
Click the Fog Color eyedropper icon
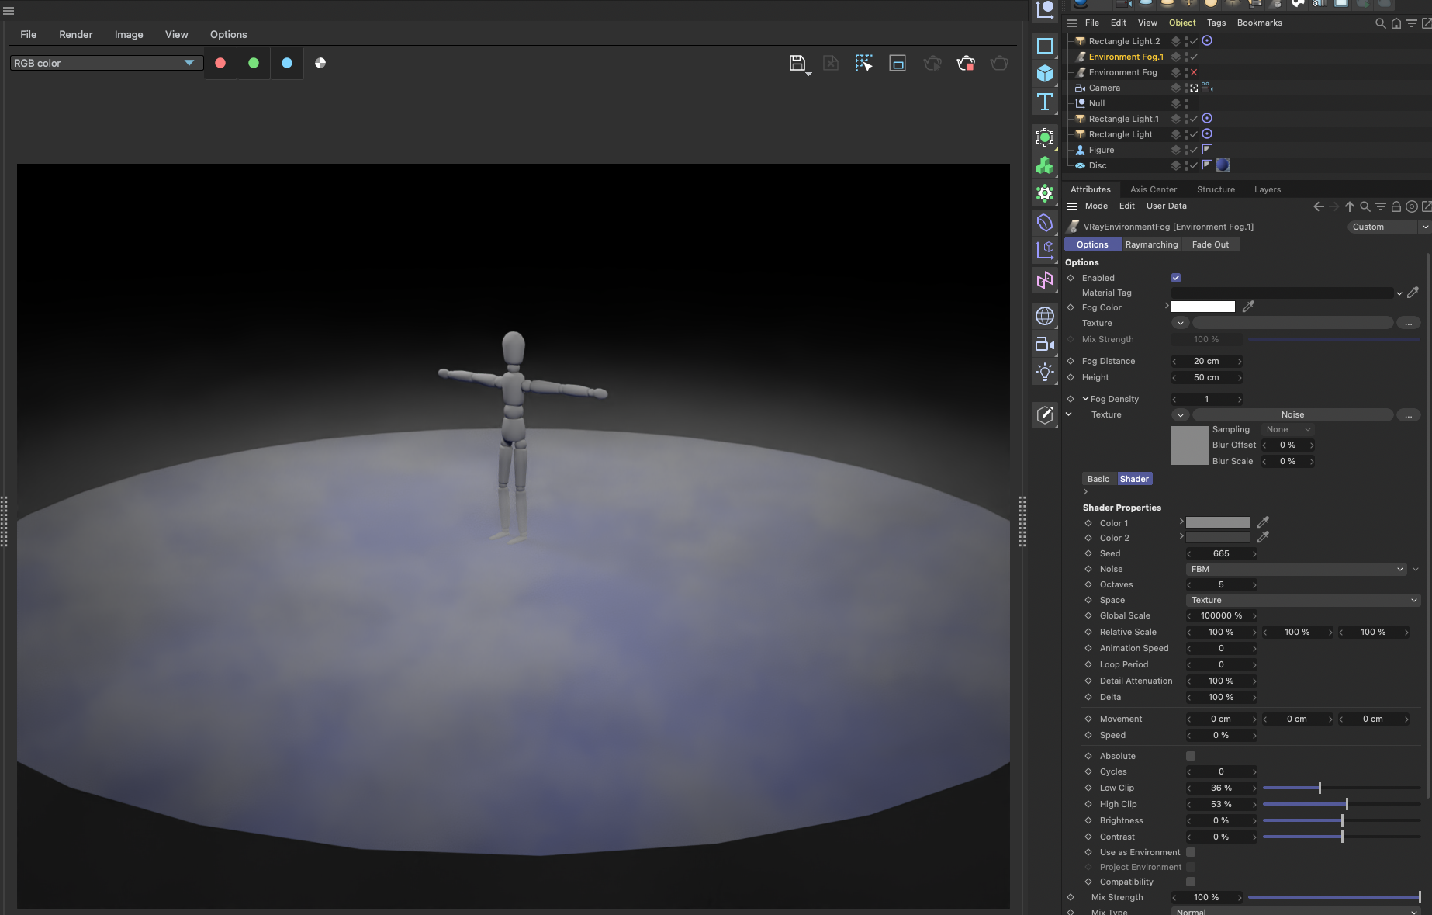click(x=1248, y=307)
